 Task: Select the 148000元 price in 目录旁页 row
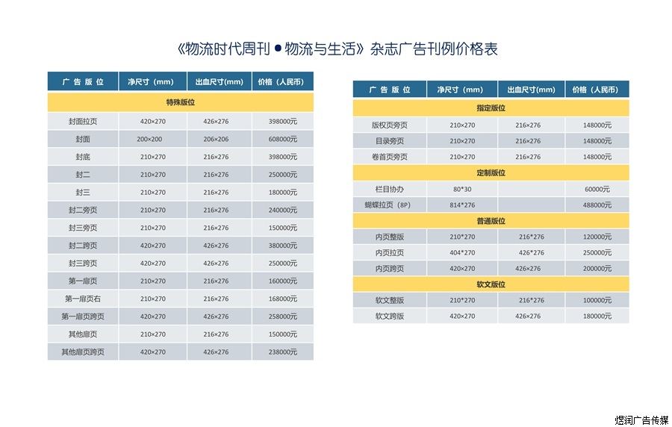coord(597,141)
